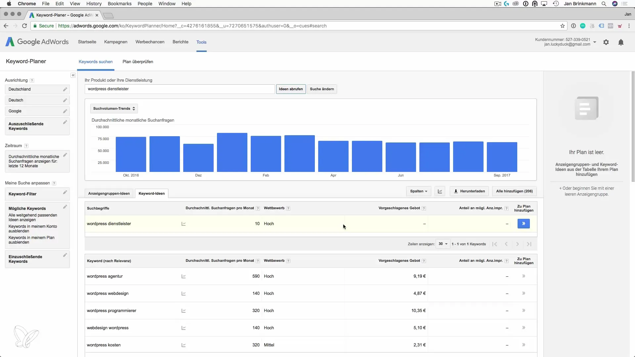Viewport: 635px width, 357px height.
Task: Open the Berichte tab
Action: point(181,42)
